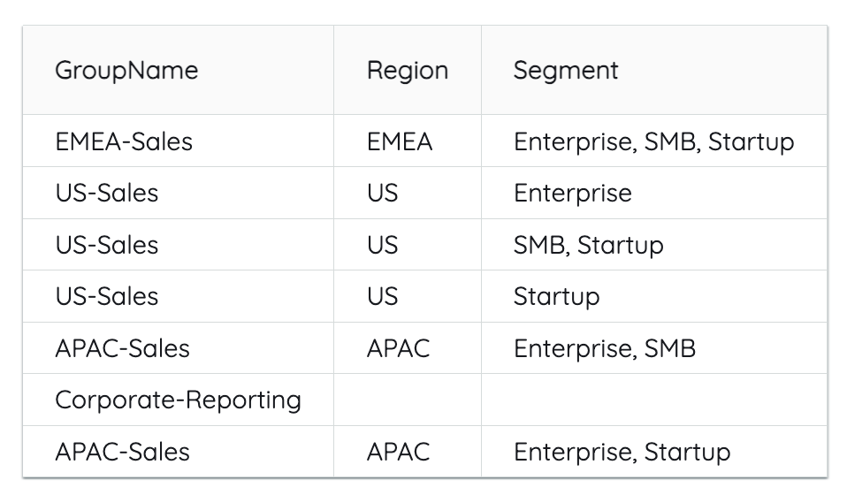Click the segment cell reading only "Startup"

click(556, 296)
